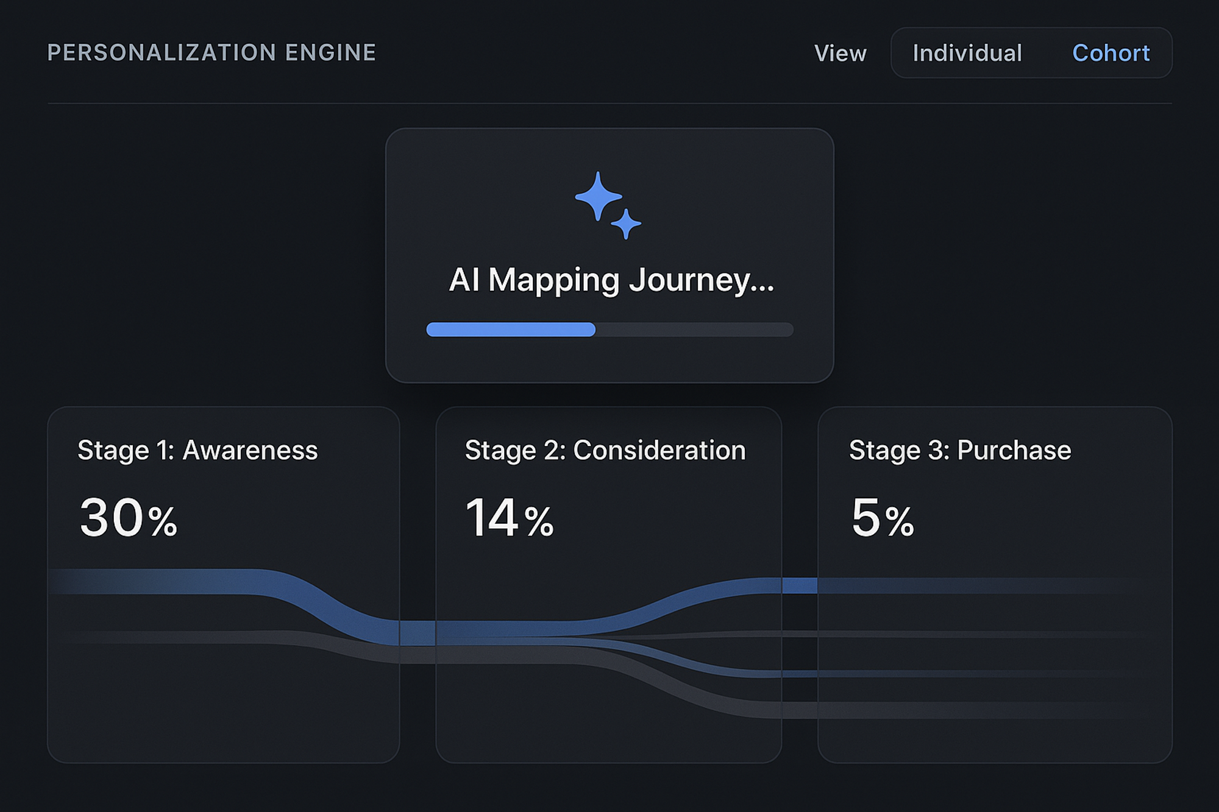This screenshot has width=1219, height=812.
Task: Click bright blue connector before Purchase card
Action: (799, 585)
